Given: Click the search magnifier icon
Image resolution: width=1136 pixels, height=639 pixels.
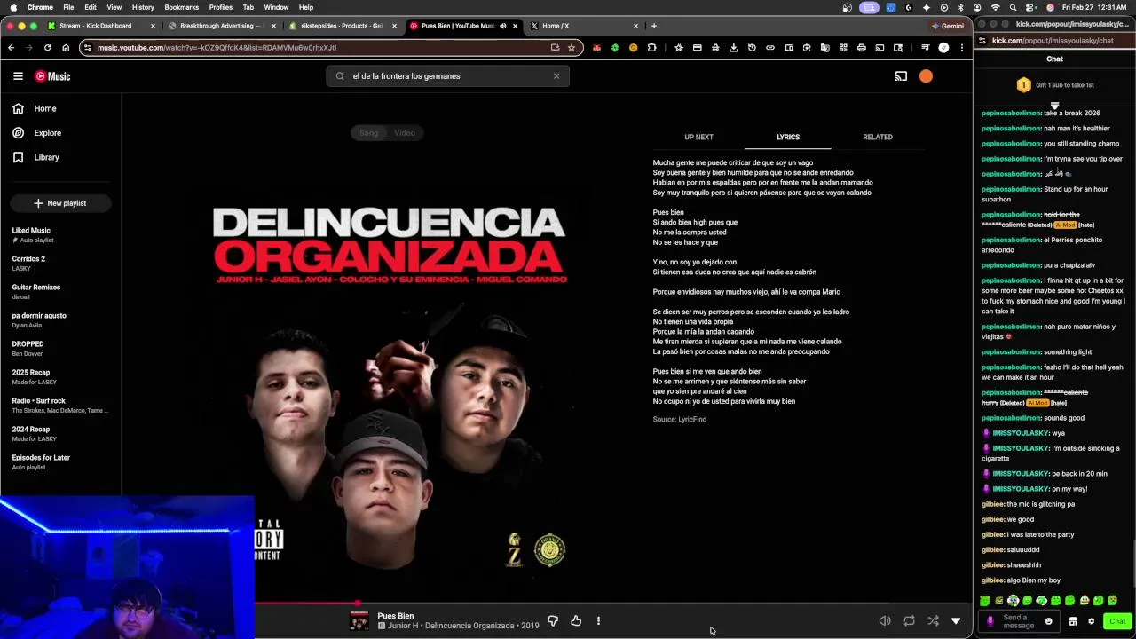Looking at the screenshot, I should pyautogui.click(x=340, y=76).
